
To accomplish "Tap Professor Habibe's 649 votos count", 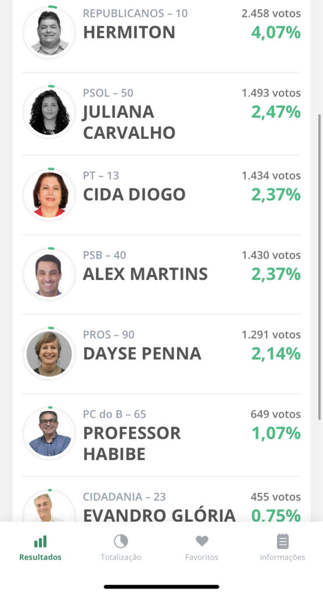I will [275, 414].
